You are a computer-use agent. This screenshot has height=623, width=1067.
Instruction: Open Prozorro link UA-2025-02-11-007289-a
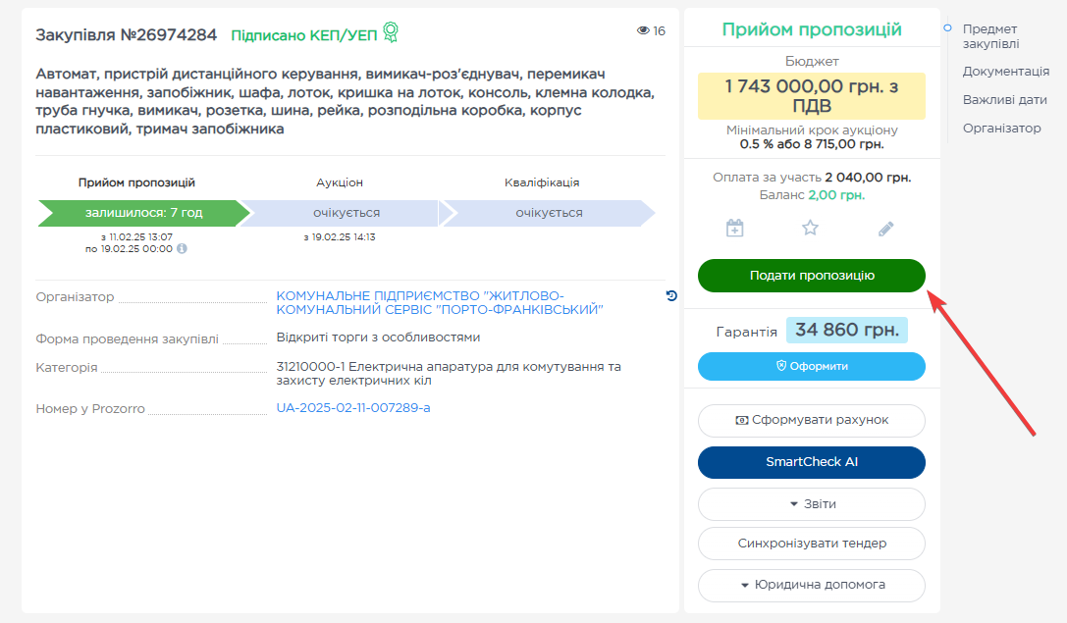353,408
